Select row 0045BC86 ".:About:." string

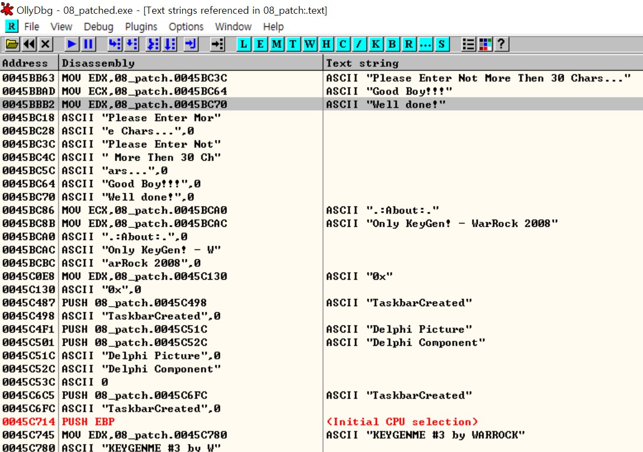pos(322,210)
